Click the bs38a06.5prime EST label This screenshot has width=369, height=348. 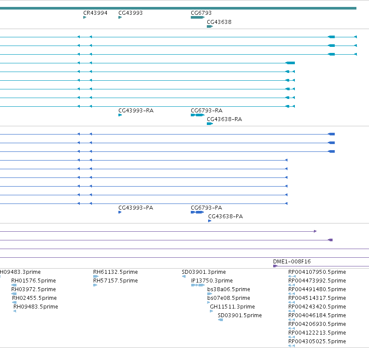click(x=229, y=289)
